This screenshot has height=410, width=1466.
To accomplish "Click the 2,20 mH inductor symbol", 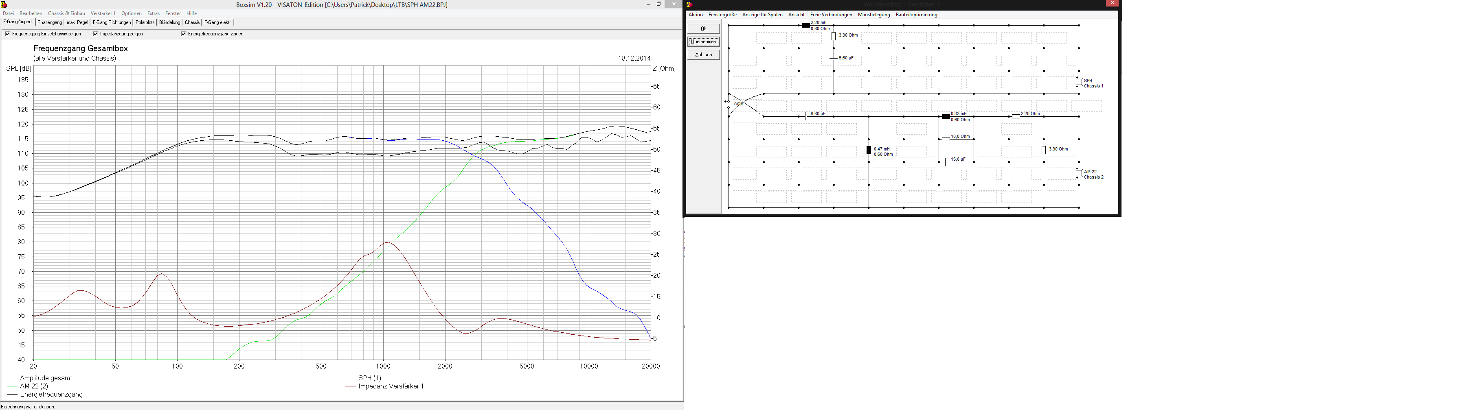I will click(x=805, y=26).
